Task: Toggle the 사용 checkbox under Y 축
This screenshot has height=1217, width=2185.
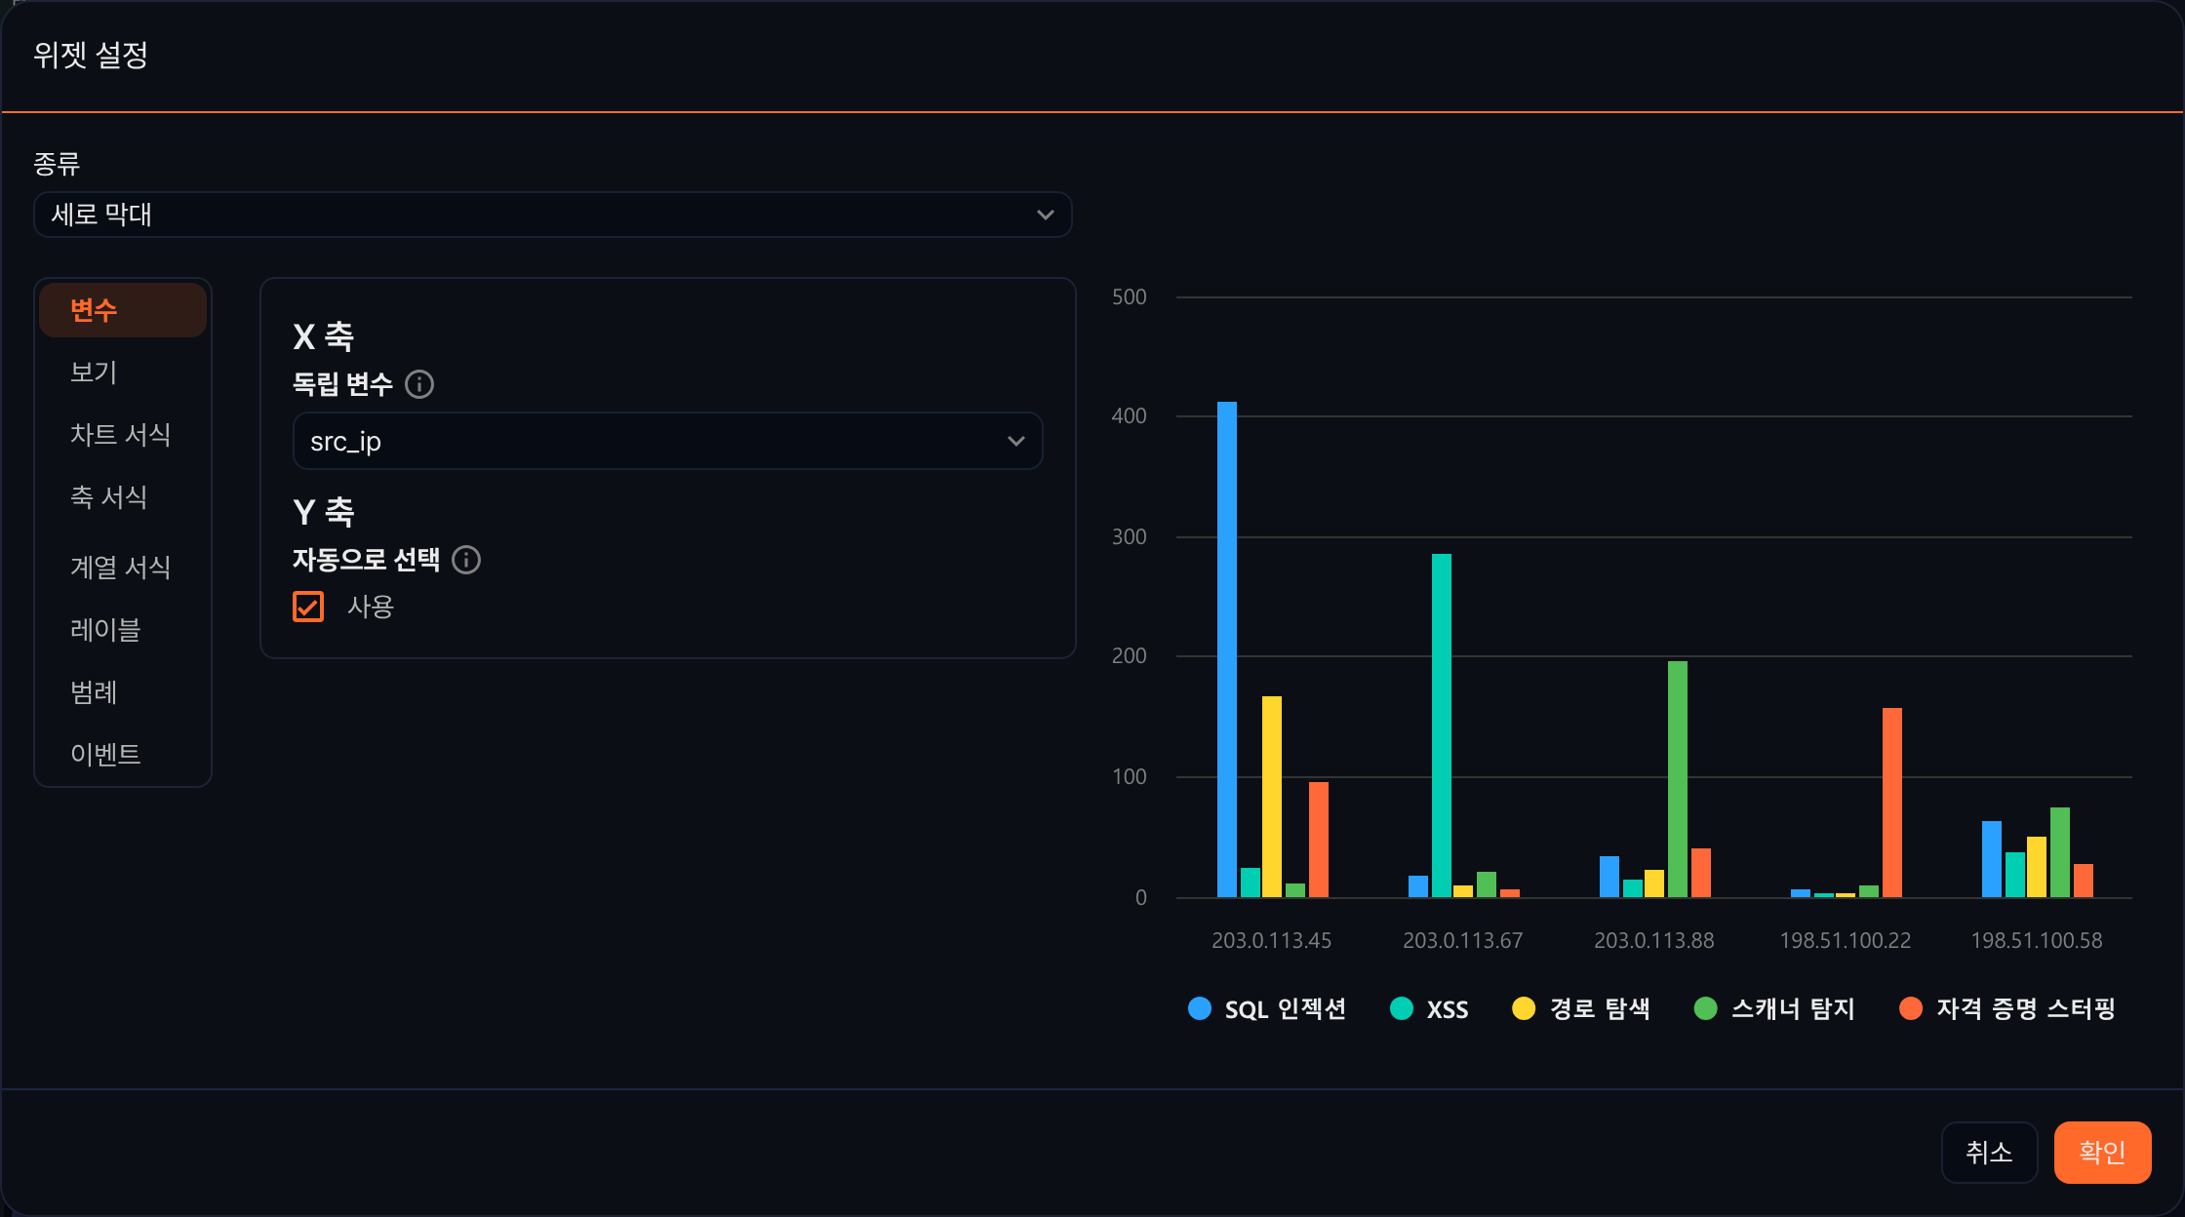Action: (x=308, y=607)
